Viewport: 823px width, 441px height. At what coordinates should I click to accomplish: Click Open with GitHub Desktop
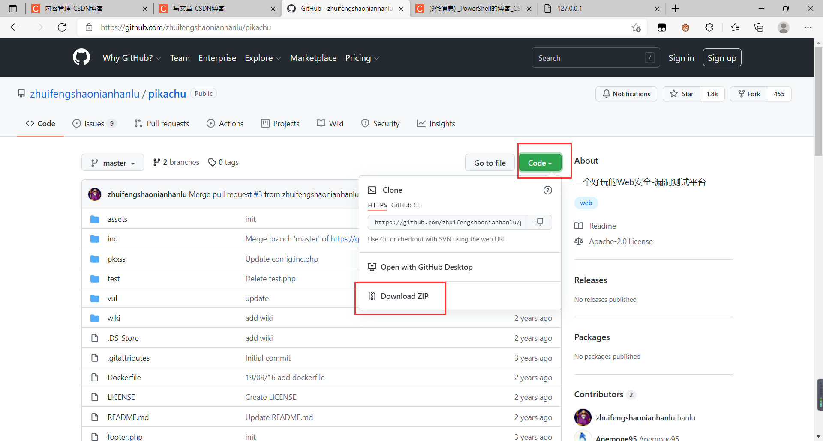click(420, 267)
